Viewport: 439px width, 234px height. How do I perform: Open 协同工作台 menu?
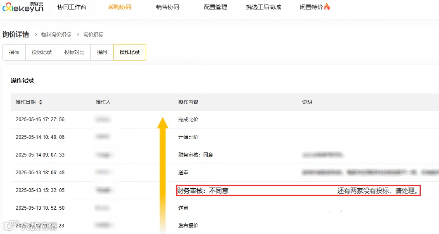72,7
